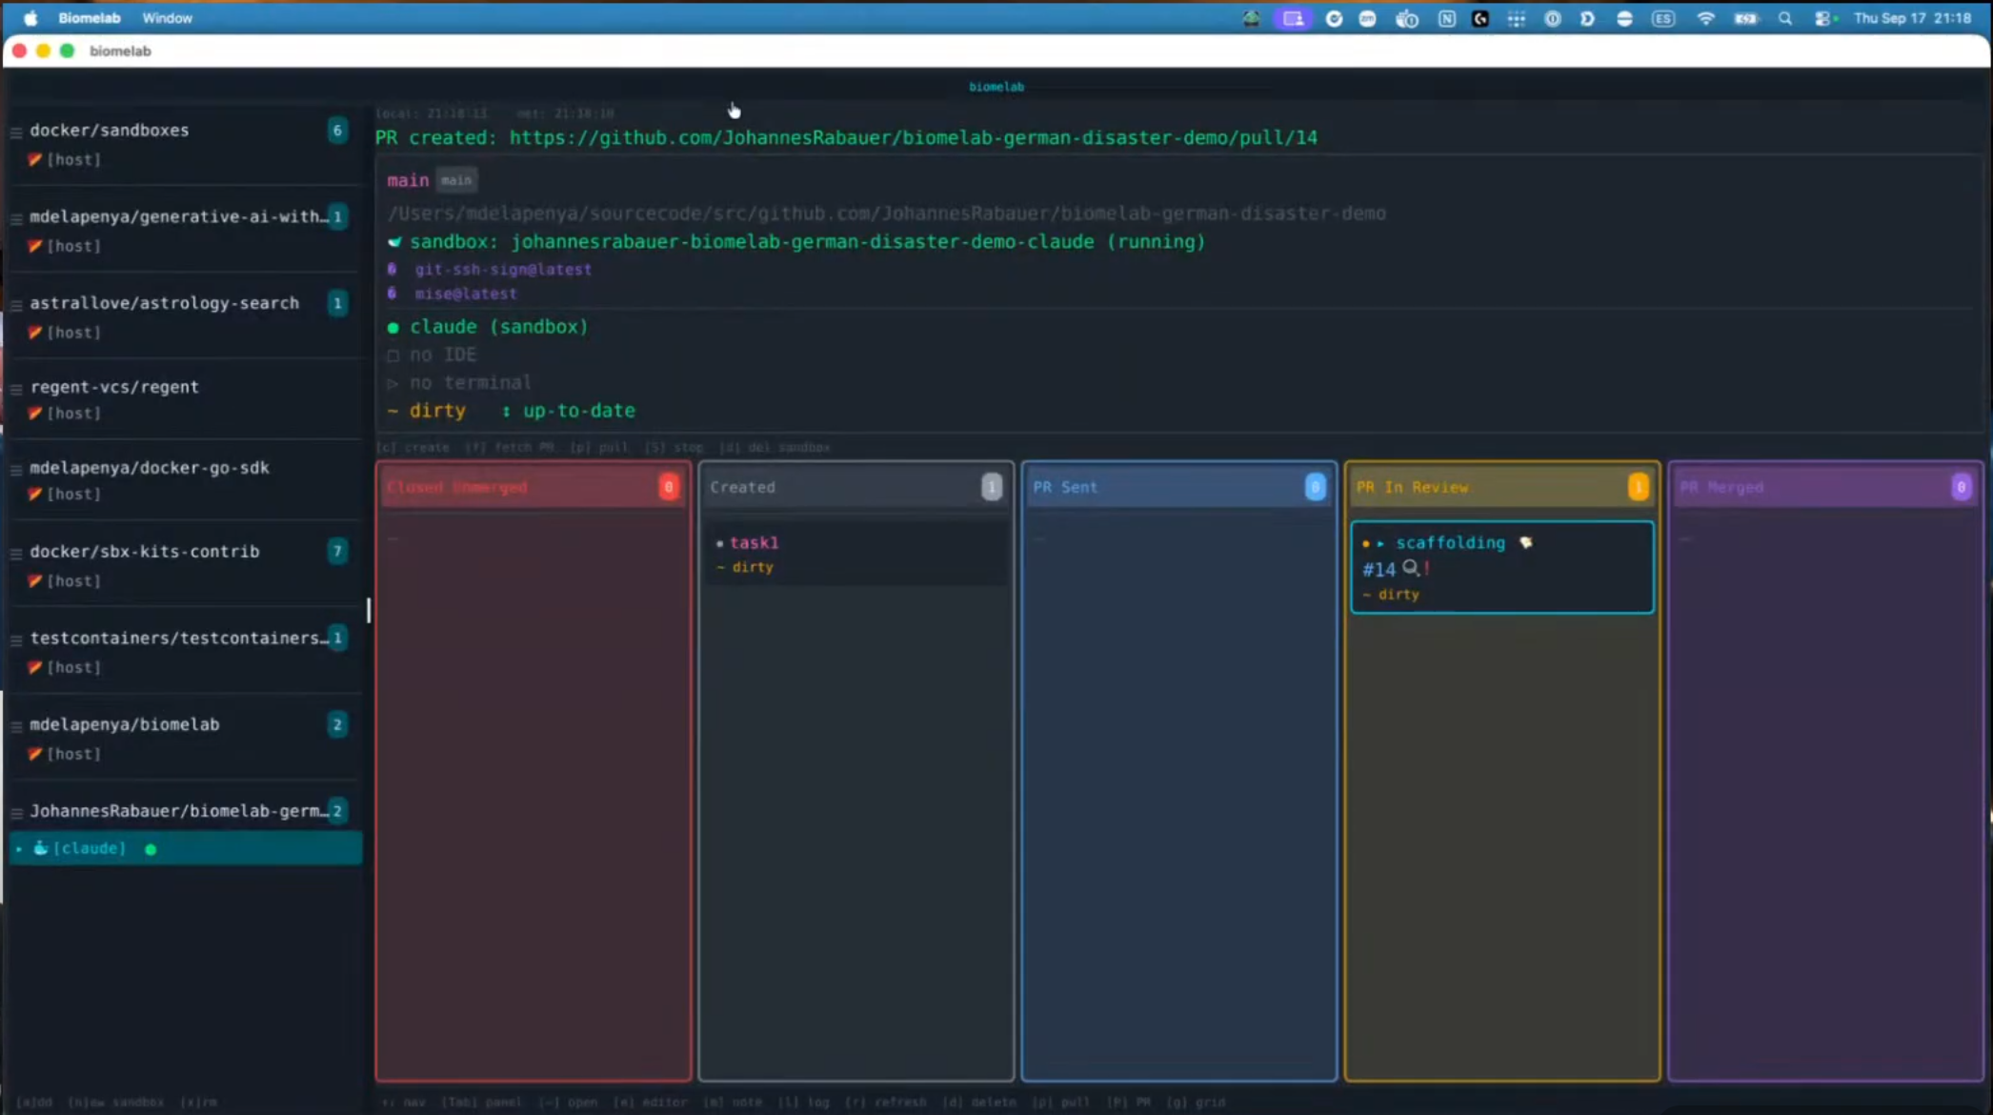Open the Apple menu
Screen dimensions: 1993x1115
click(x=30, y=18)
